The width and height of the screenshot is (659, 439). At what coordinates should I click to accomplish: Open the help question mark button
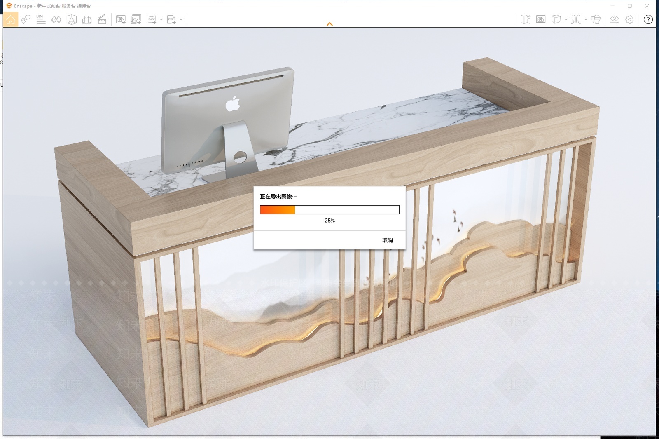(x=648, y=19)
